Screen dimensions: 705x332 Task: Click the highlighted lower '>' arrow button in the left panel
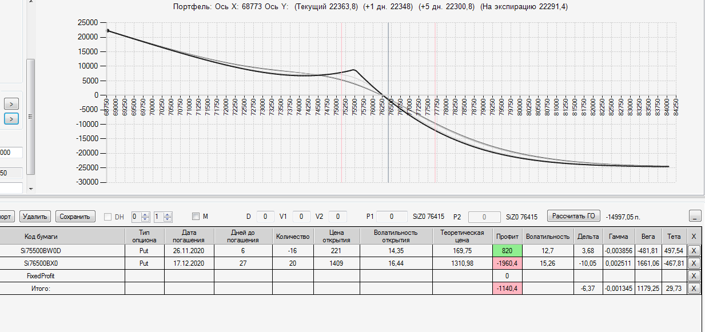[x=12, y=119]
